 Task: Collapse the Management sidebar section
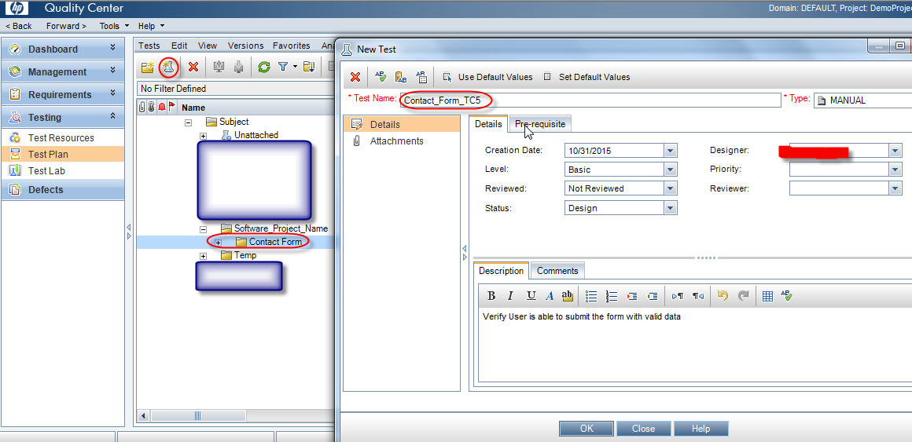click(x=113, y=71)
